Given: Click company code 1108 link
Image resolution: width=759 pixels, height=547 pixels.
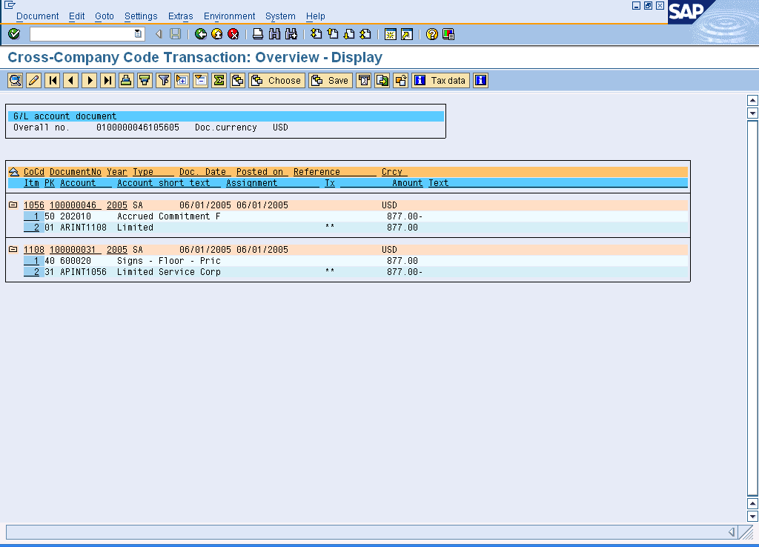Looking at the screenshot, I should click(34, 250).
